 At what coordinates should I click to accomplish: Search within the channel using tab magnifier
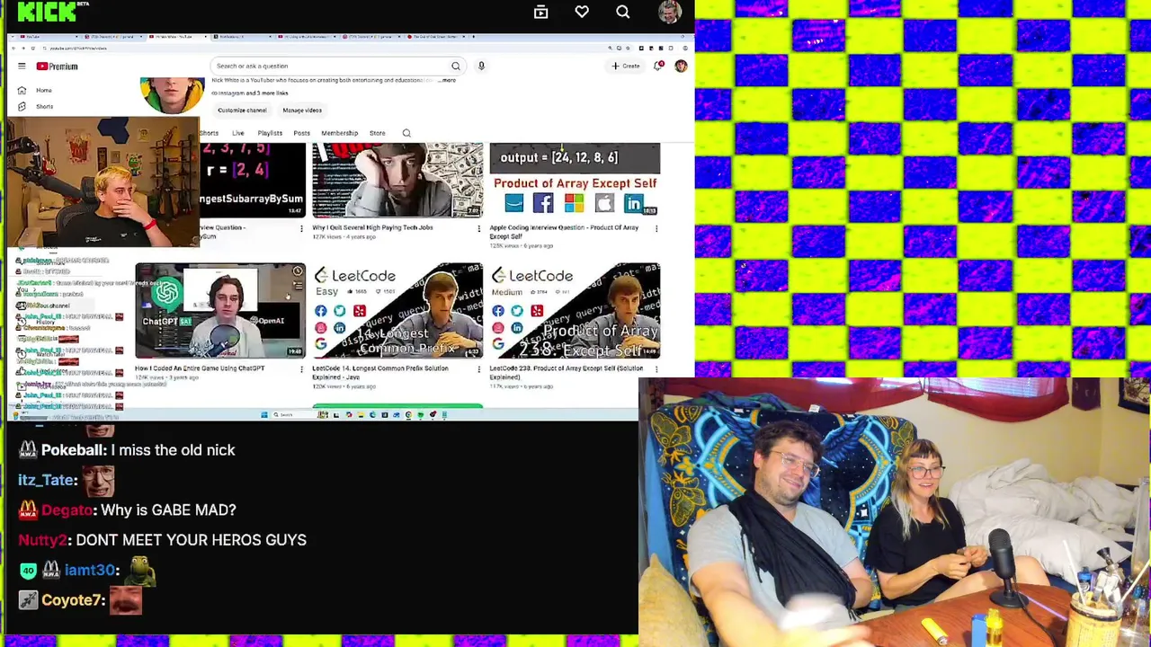(x=406, y=133)
